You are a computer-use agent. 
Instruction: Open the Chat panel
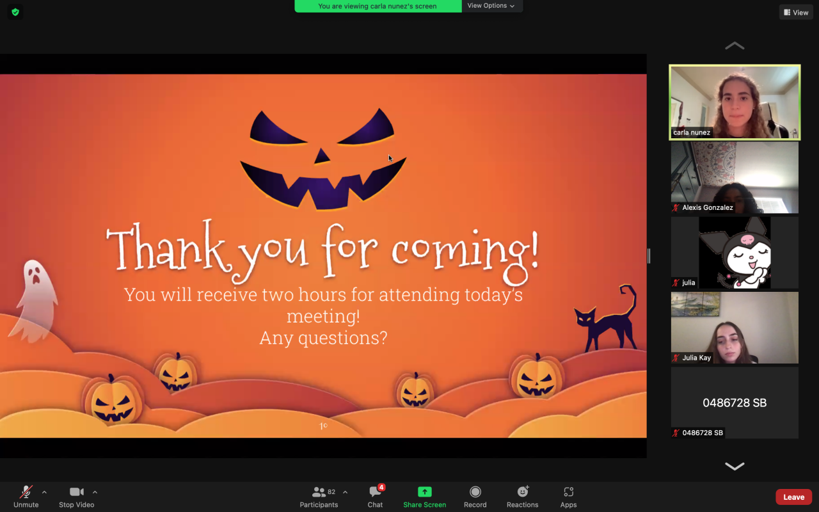[x=376, y=496]
